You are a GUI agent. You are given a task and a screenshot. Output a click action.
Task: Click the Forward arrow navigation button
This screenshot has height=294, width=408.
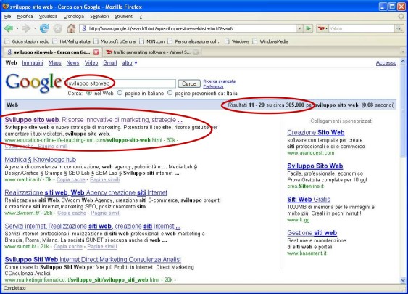click(26, 28)
